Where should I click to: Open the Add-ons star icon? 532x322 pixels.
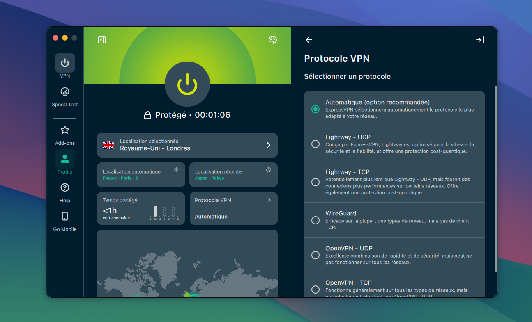[x=65, y=130]
